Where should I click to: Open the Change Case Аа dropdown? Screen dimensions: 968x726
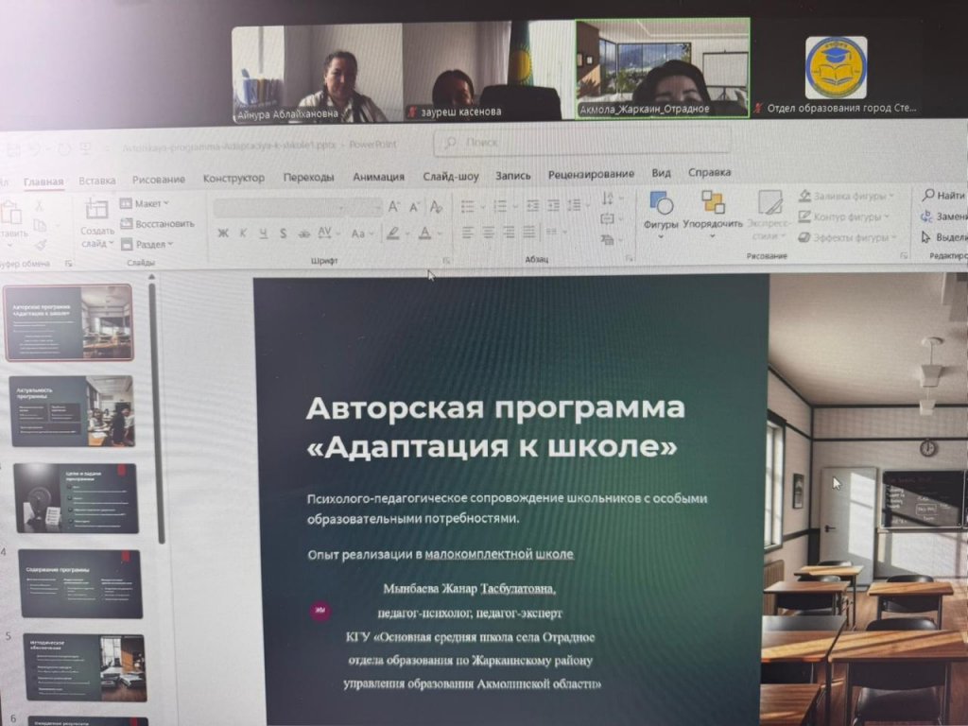pyautogui.click(x=362, y=233)
